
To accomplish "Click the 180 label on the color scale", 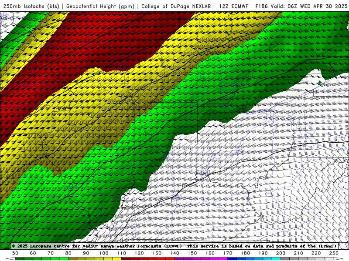I will pyautogui.click(x=245, y=253).
